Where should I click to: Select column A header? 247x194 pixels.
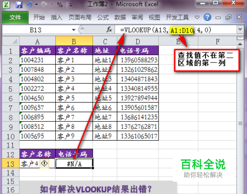pyautogui.click(x=38, y=41)
